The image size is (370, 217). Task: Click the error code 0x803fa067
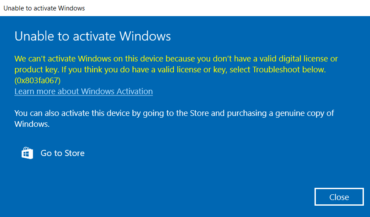(38, 81)
